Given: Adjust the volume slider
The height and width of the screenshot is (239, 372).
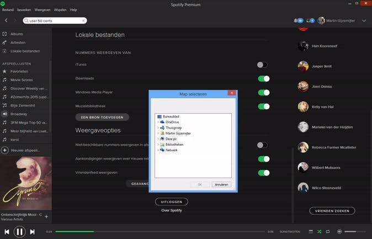Looking at the screenshot, I should (355, 231).
